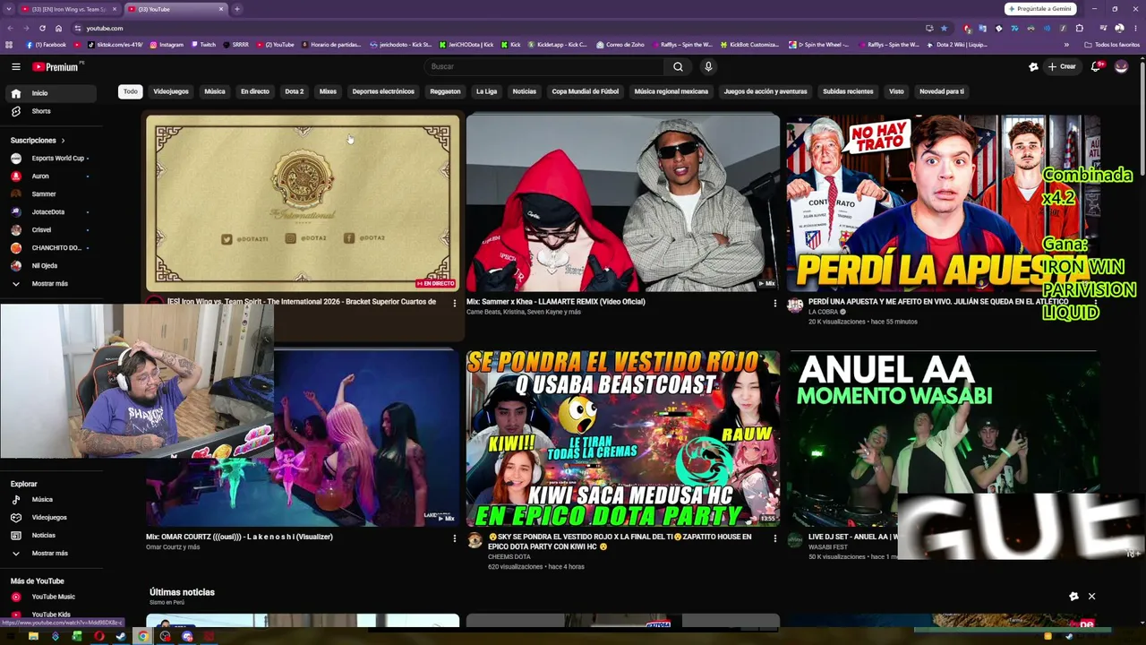This screenshot has height=645, width=1146.
Task: Open the notifications bell
Action: click(1096, 66)
